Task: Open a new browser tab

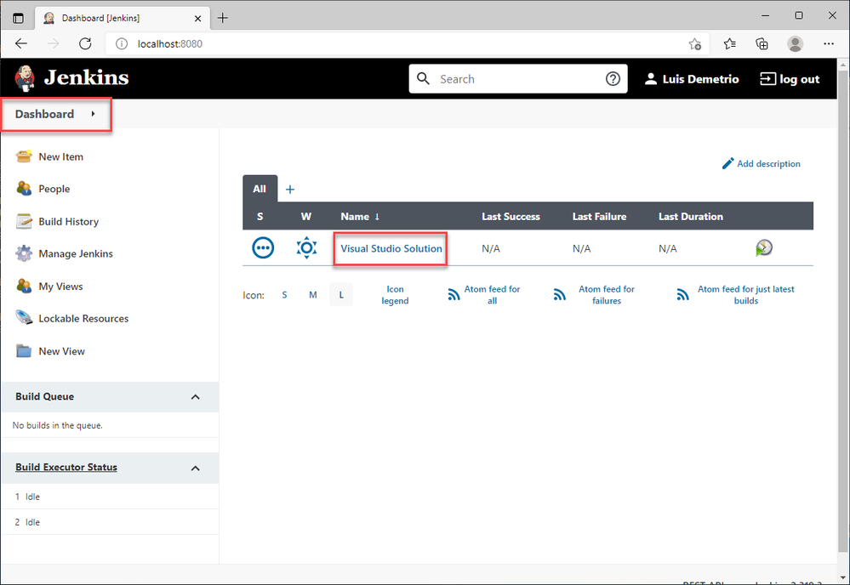Action: pyautogui.click(x=222, y=18)
